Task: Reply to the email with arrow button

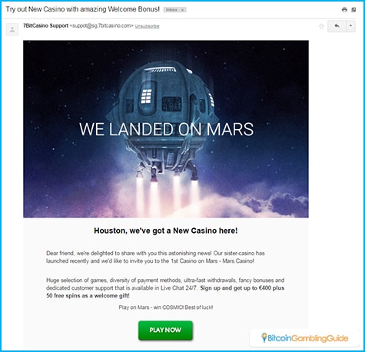Action: coord(337,26)
